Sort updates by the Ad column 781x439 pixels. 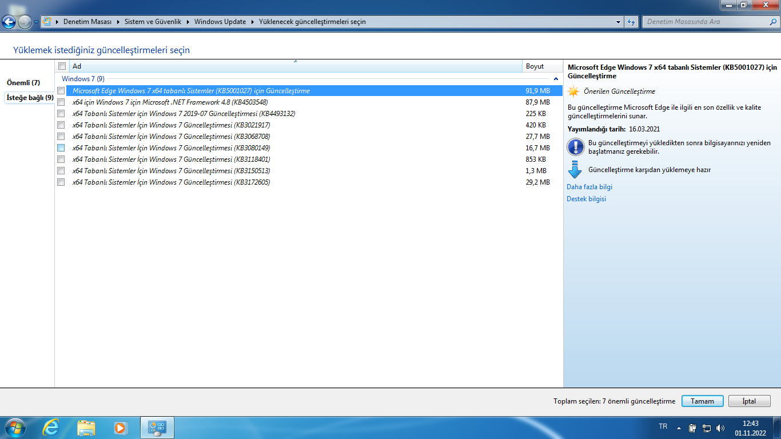[295, 66]
